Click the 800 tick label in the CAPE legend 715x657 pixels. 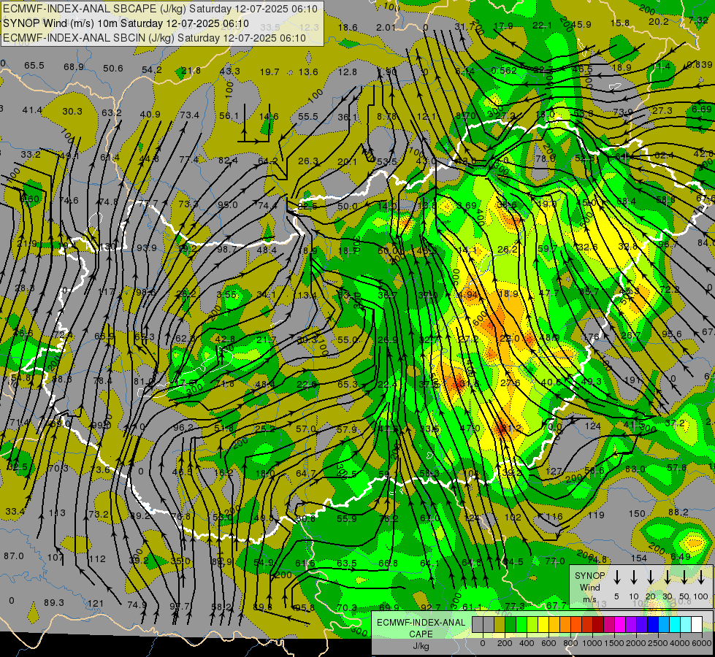coord(570,643)
